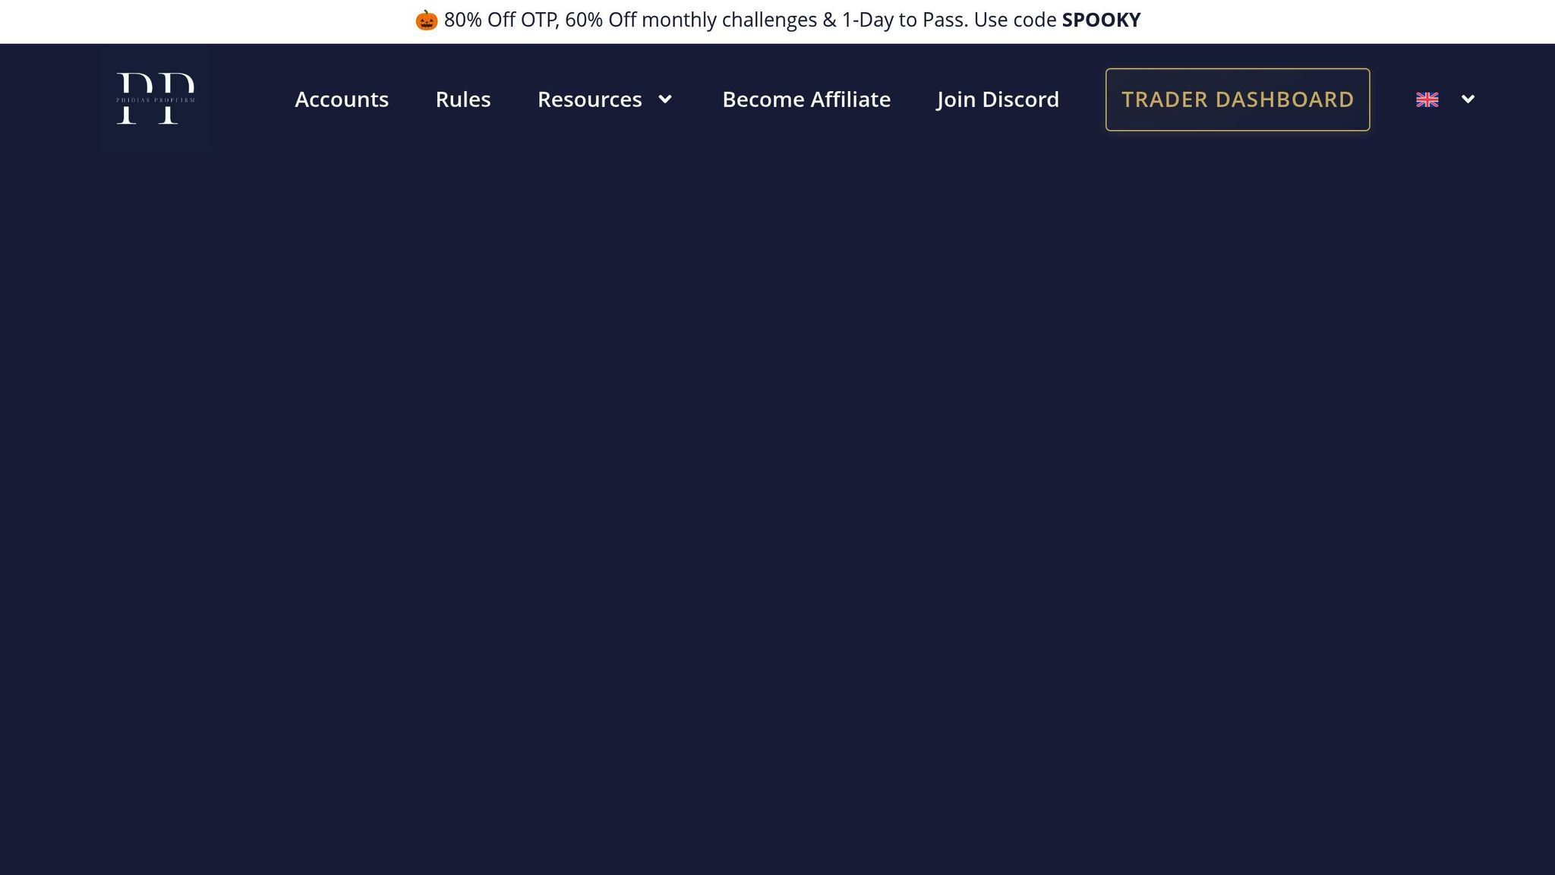
Task: Follow the Join Discord link
Action: coord(997,100)
